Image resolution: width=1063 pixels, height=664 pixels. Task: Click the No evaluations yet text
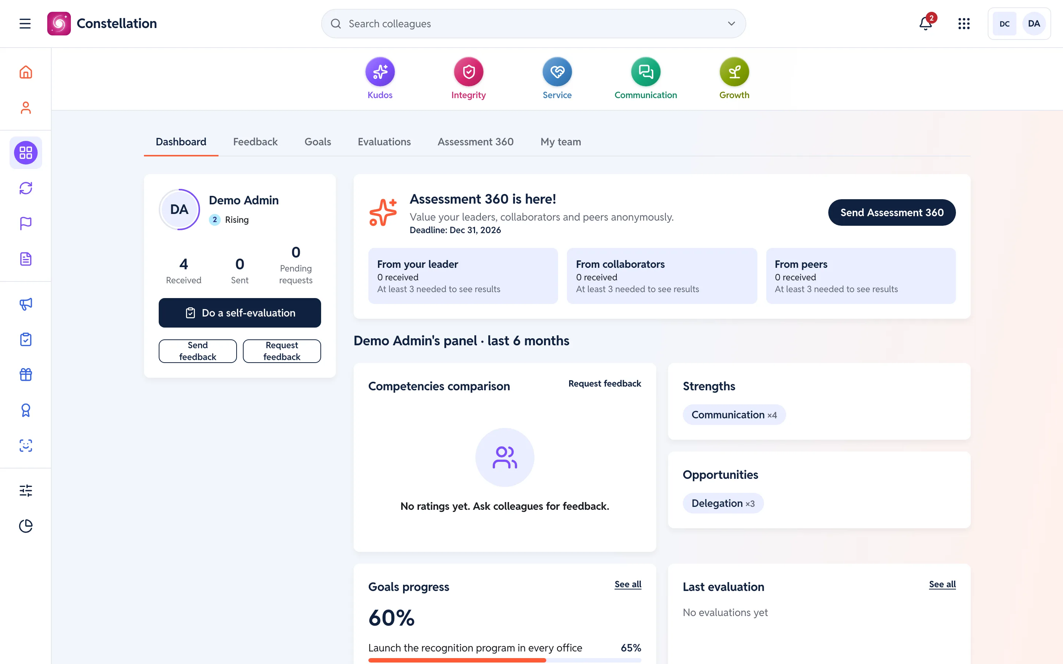pos(725,612)
